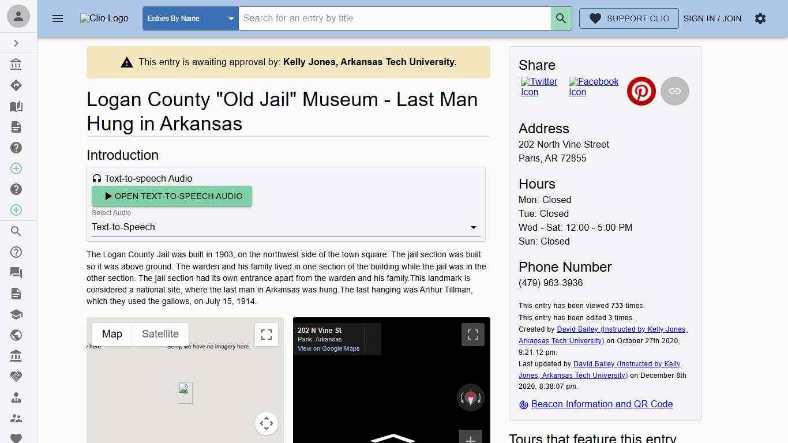Open the Beacon Information and QR Code link
Screen dimensions: 788x443
point(602,404)
